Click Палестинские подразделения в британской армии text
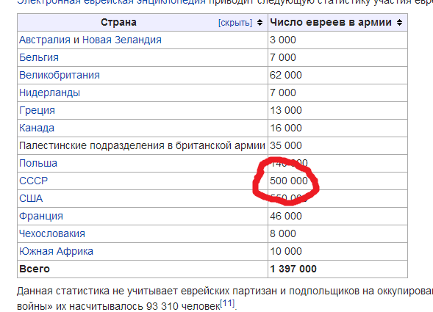 [x=142, y=145]
